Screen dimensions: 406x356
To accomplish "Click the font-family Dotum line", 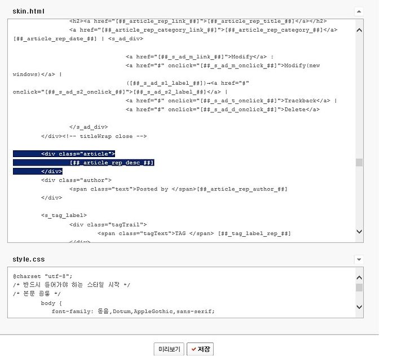I will click(133, 311).
